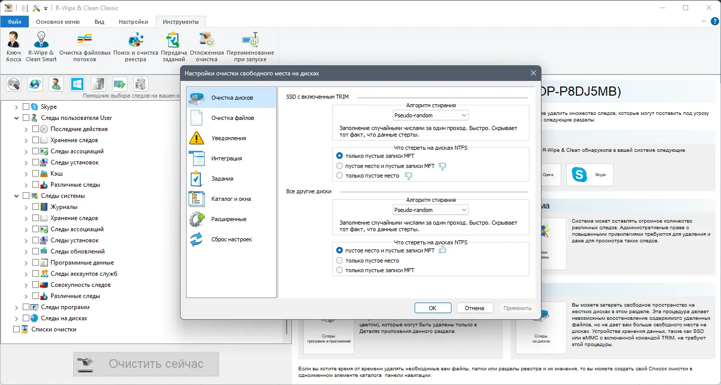Click the user traces helper icon
721x385 pixels.
(56, 84)
